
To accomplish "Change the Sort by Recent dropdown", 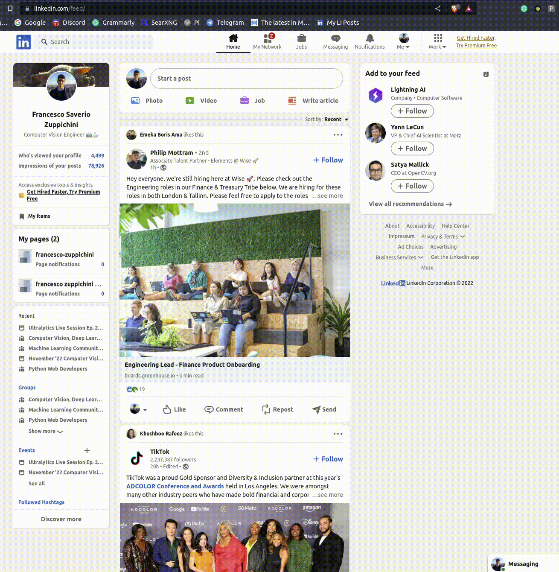I will 327,120.
